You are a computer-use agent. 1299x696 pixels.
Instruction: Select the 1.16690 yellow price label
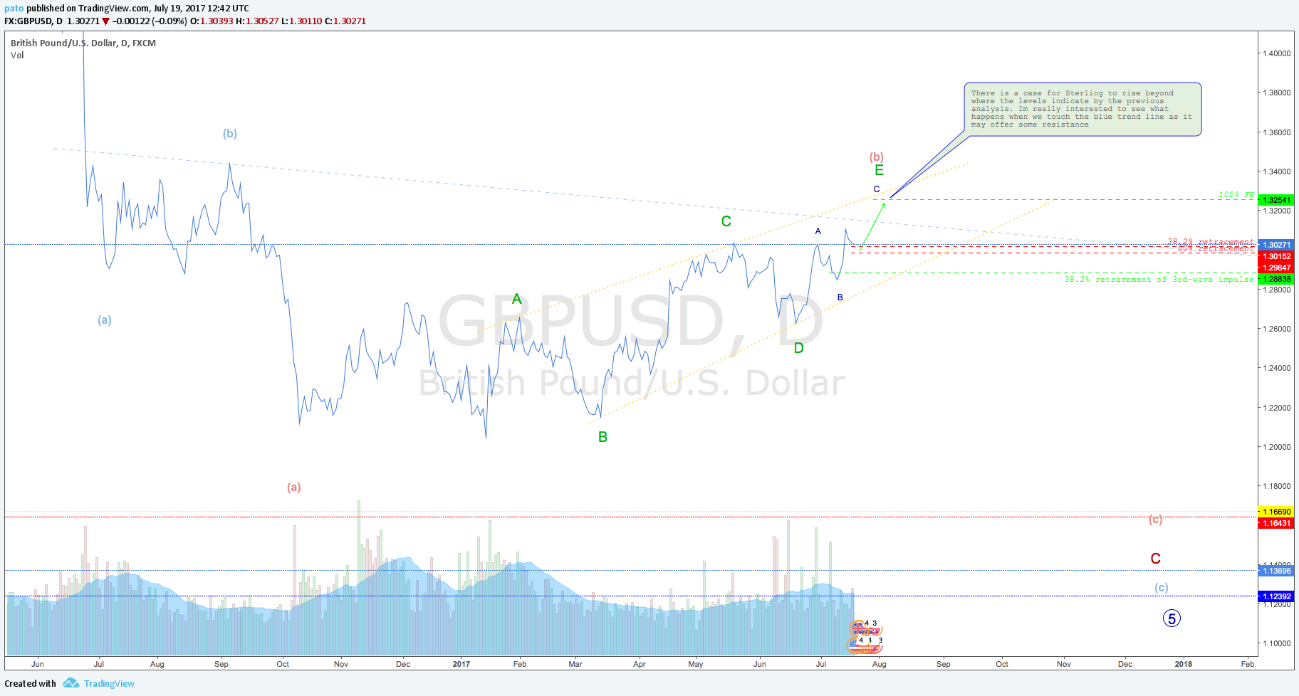(x=1276, y=512)
